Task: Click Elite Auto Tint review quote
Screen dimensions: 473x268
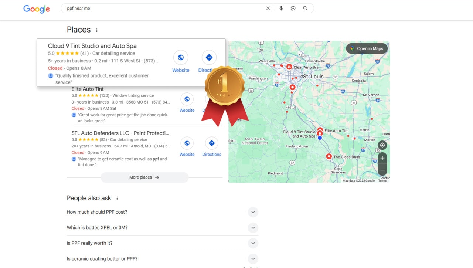Action: 123,118
